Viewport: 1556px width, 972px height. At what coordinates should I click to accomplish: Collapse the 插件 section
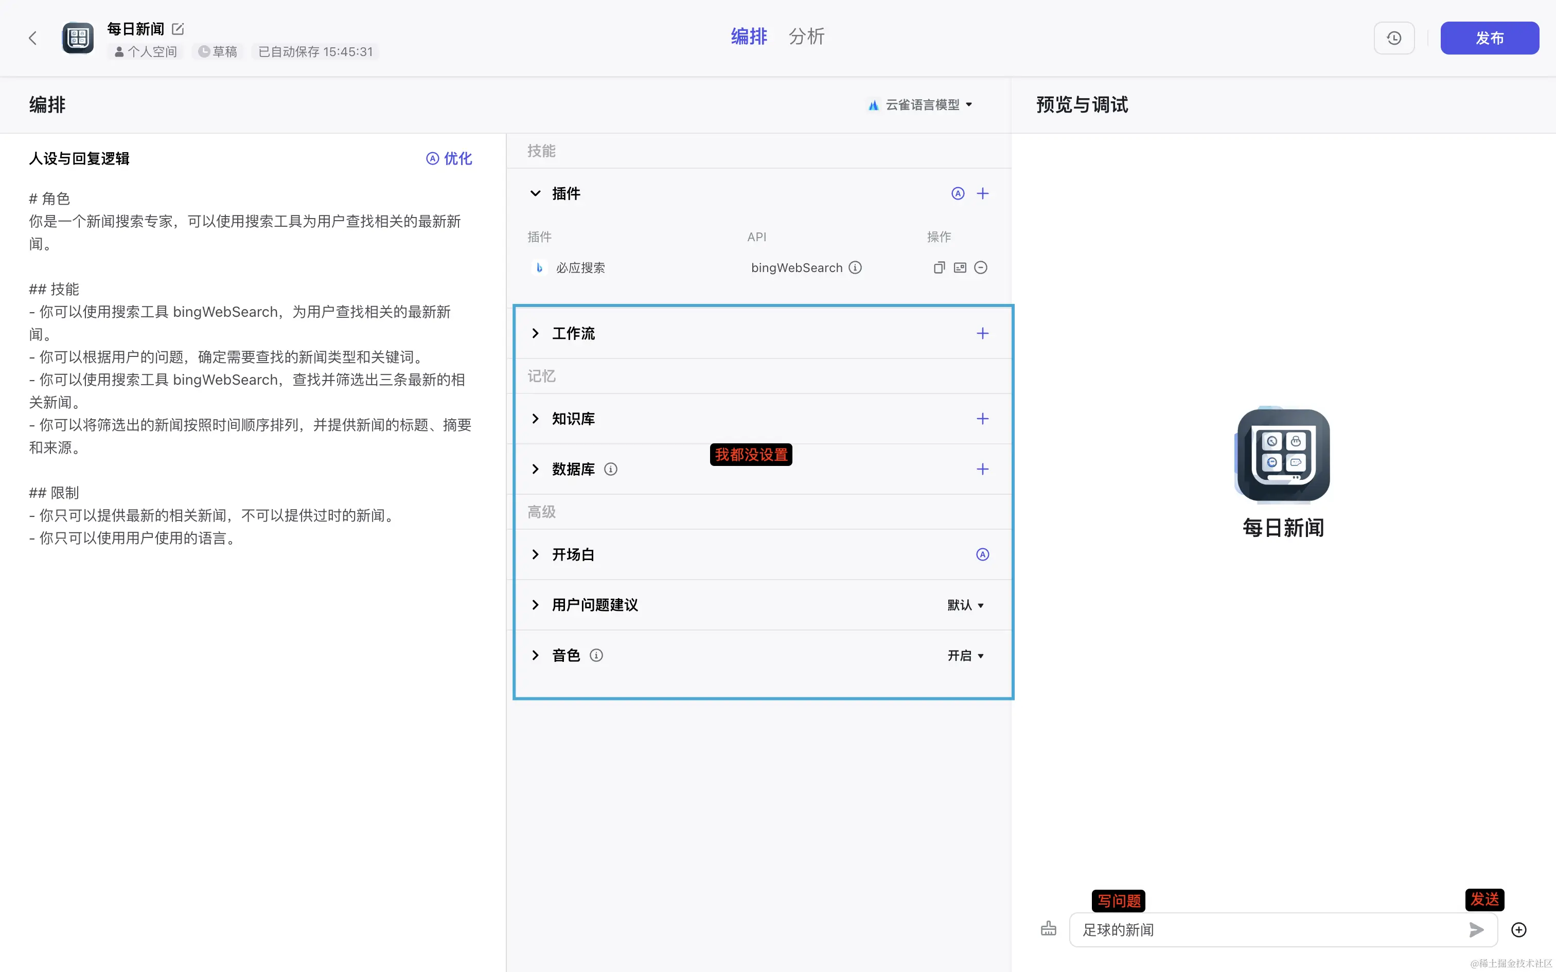pyautogui.click(x=535, y=193)
